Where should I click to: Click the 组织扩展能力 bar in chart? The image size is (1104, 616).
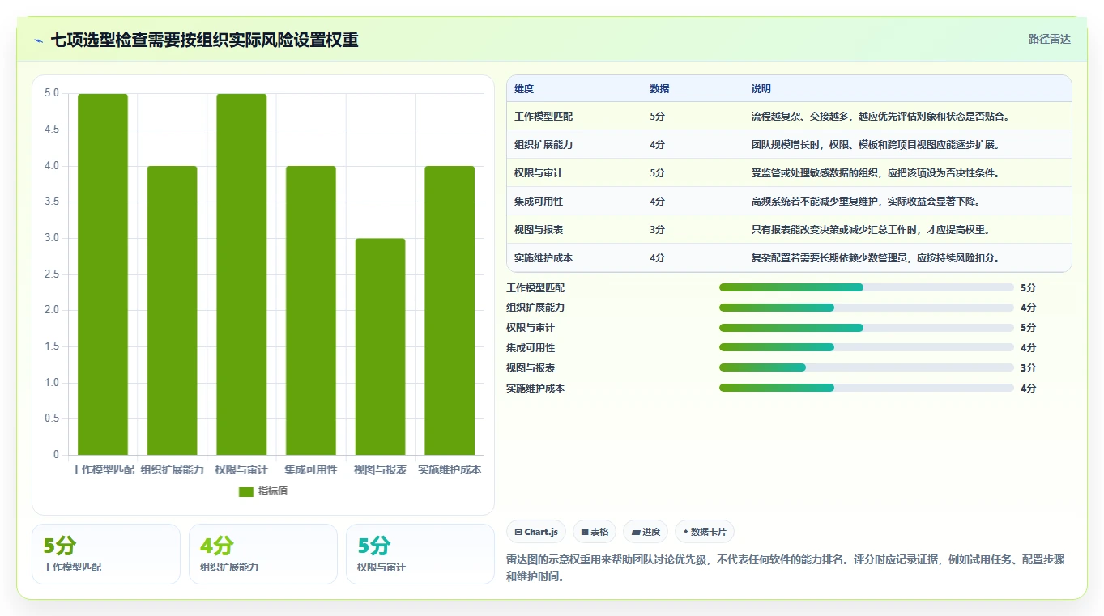coord(172,310)
